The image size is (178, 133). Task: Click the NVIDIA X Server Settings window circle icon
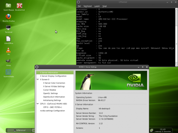coord(37,67)
